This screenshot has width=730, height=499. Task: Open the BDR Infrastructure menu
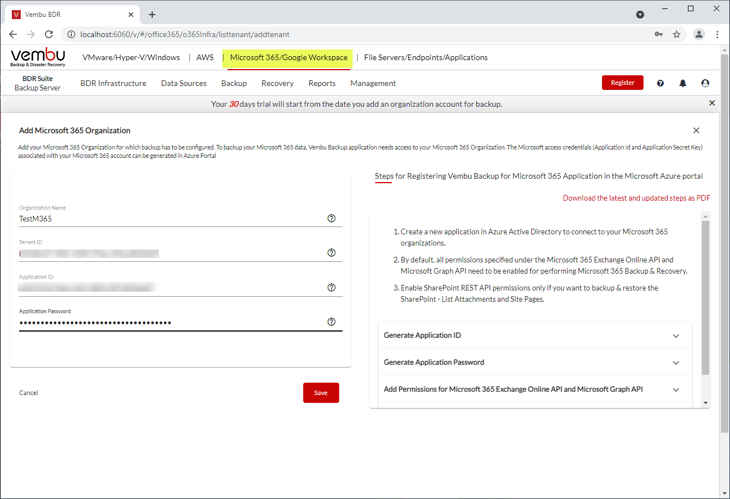113,83
